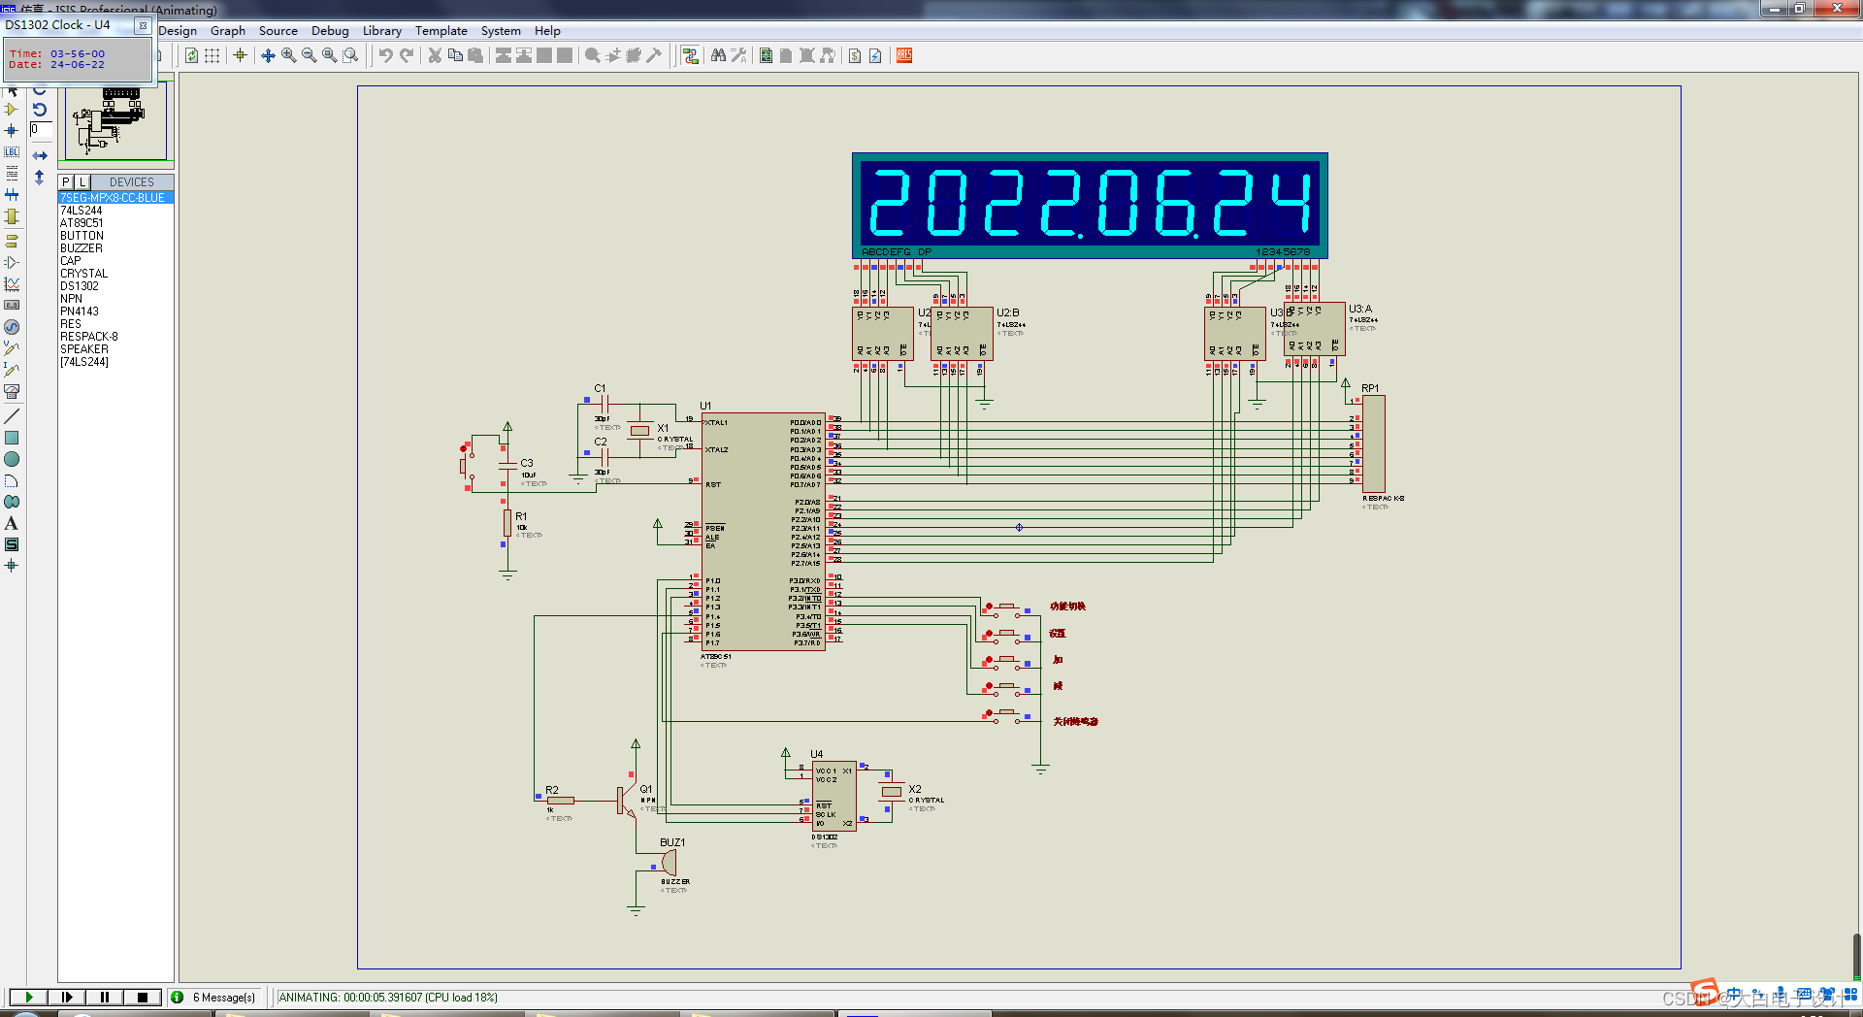Open the Source menu
The width and height of the screenshot is (1863, 1017).
pyautogui.click(x=278, y=31)
